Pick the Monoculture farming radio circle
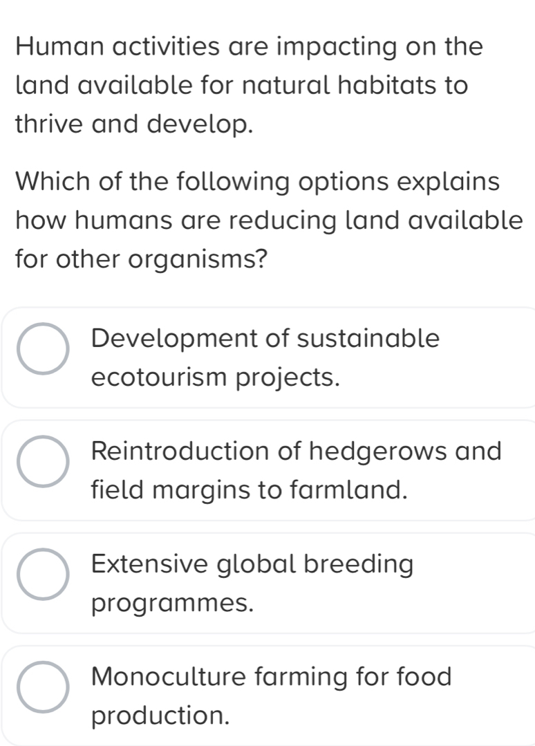The height and width of the screenshot is (746, 535). click(x=43, y=687)
